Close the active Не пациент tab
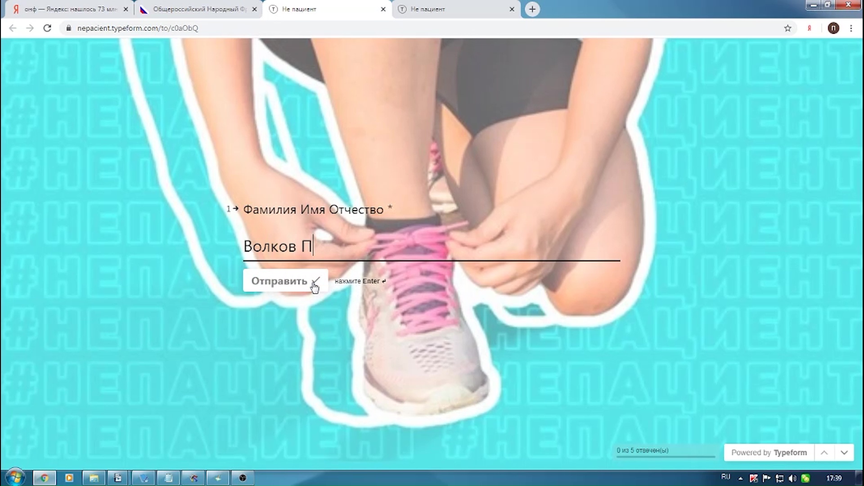864x486 pixels. coord(383,9)
